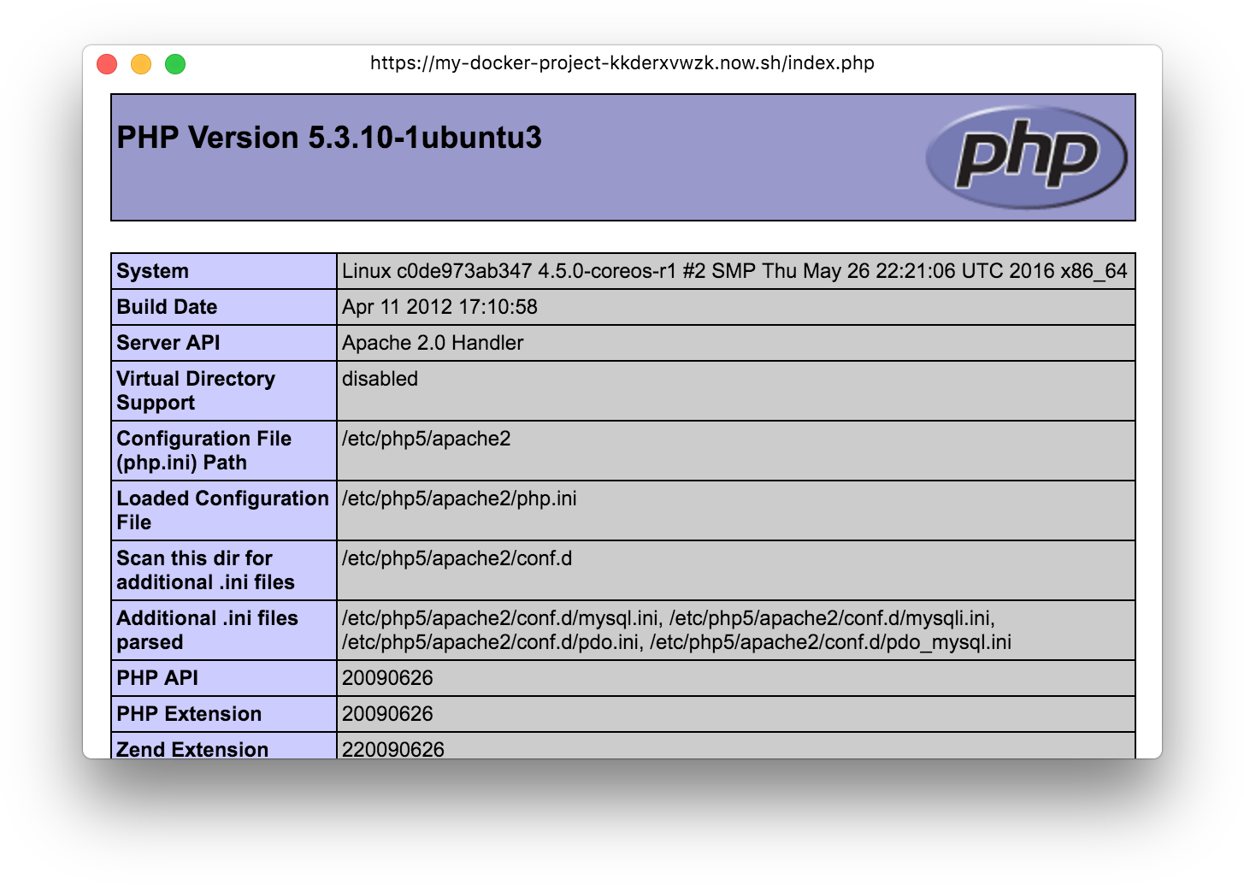
Task: Click the Virtual Directory Support label
Action: tap(196, 391)
